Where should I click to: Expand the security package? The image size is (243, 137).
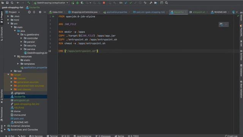(21, 46)
